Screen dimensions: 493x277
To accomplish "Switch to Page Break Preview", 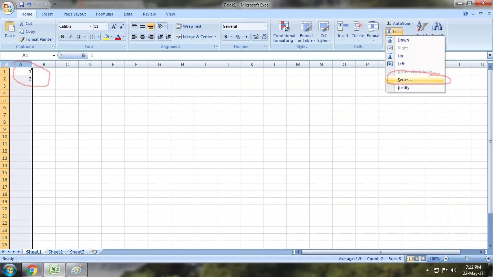I will click(423, 259).
